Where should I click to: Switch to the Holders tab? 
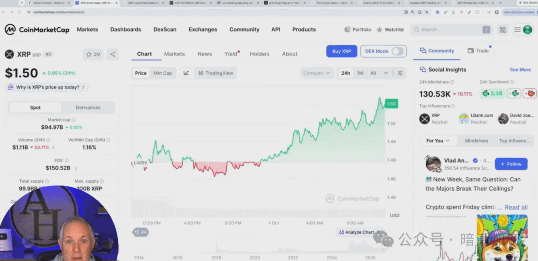click(x=260, y=54)
